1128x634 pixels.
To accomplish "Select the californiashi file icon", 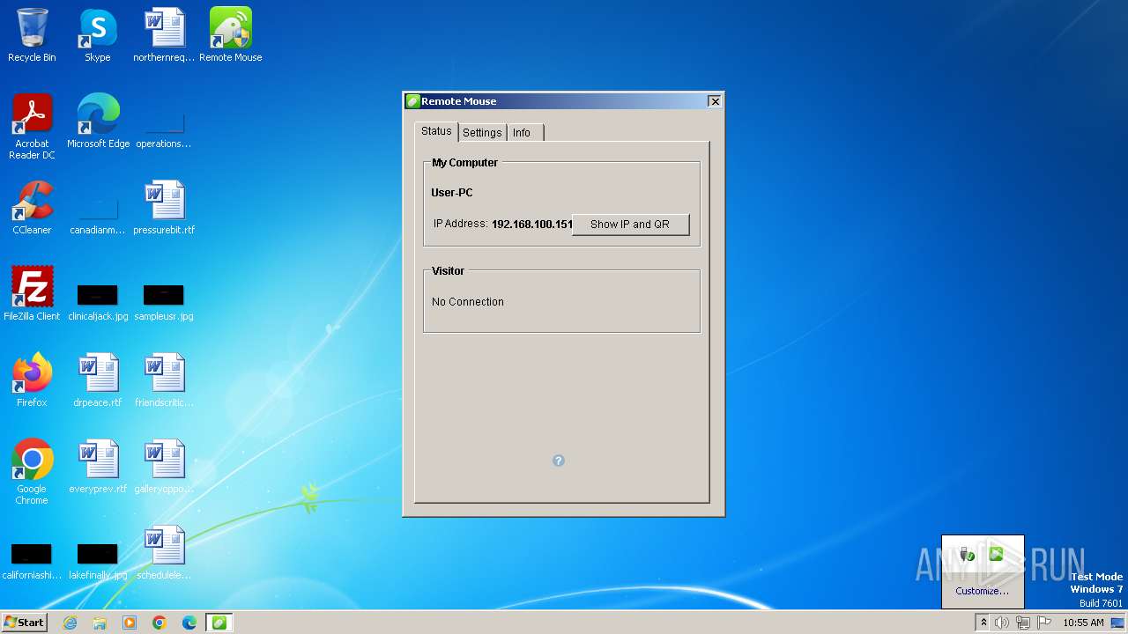I will pos(32,562).
